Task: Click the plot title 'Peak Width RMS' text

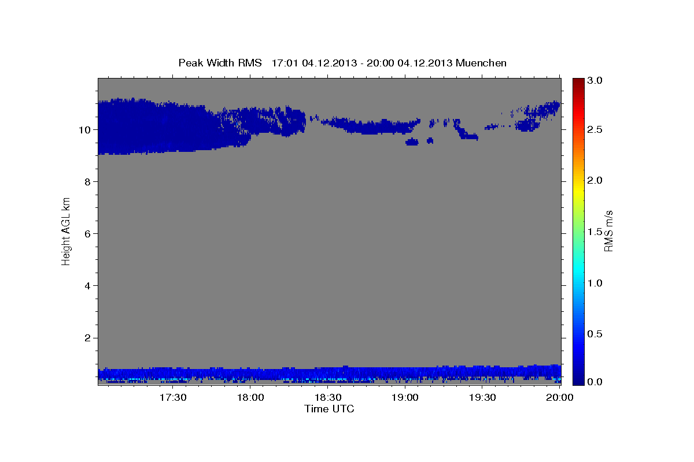Action: [220, 62]
